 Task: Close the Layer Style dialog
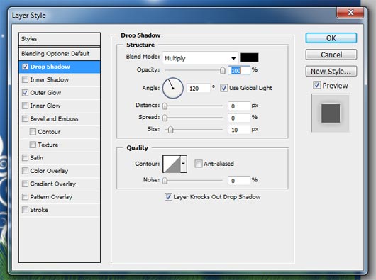(x=350, y=13)
